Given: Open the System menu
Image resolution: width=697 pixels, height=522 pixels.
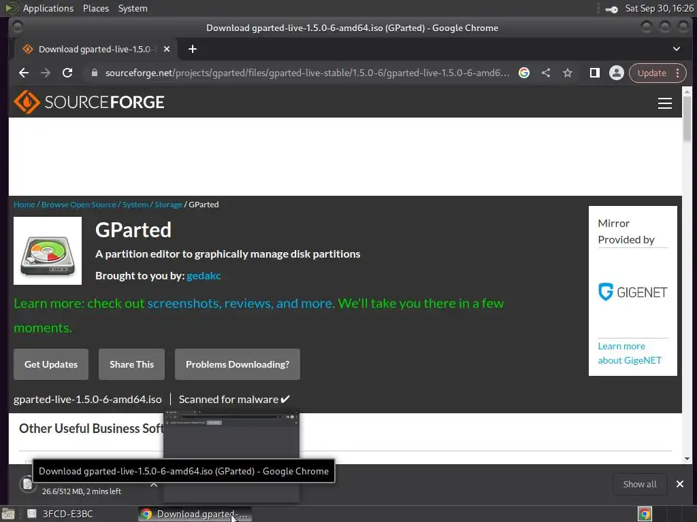Looking at the screenshot, I should coord(133,8).
